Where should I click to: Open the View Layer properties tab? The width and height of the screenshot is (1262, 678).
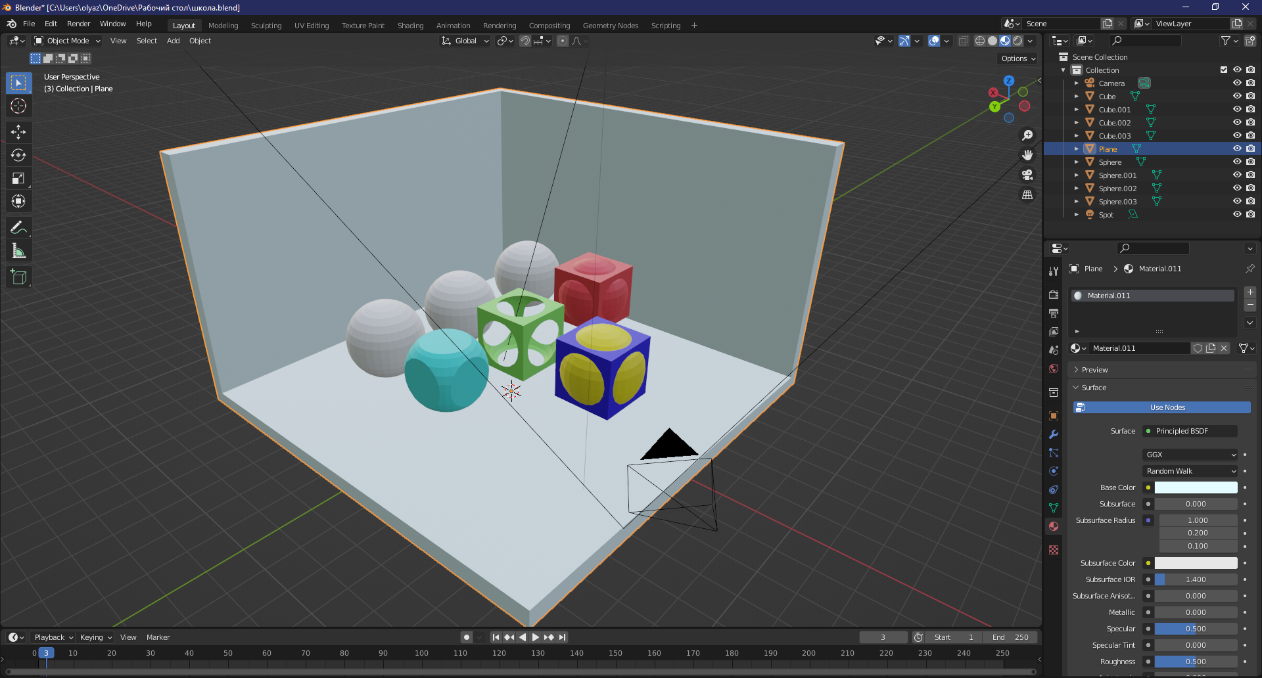(1054, 331)
